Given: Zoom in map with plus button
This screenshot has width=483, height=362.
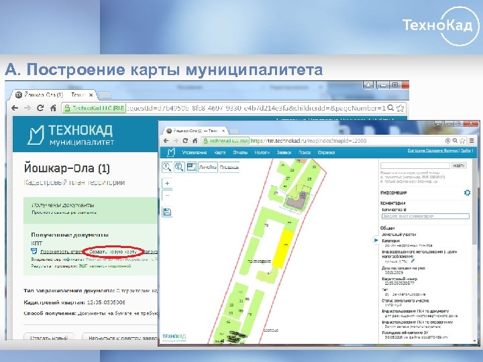Looking at the screenshot, I should (167, 183).
